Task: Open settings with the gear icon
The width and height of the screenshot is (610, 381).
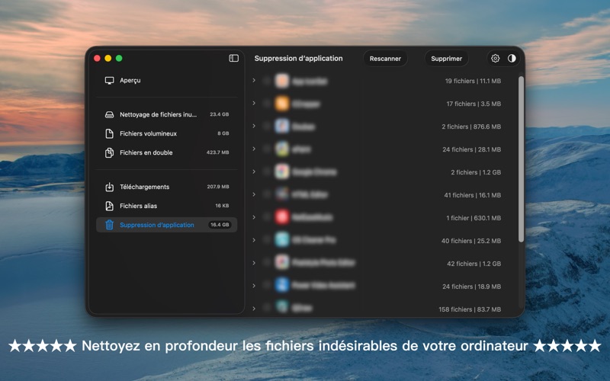Action: [x=495, y=59]
